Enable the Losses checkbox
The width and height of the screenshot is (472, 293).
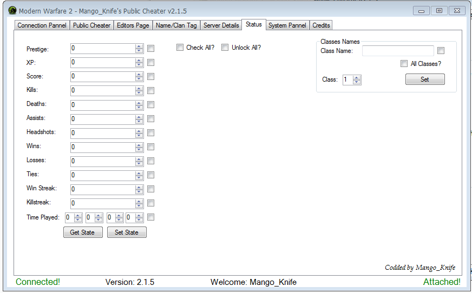click(x=151, y=161)
